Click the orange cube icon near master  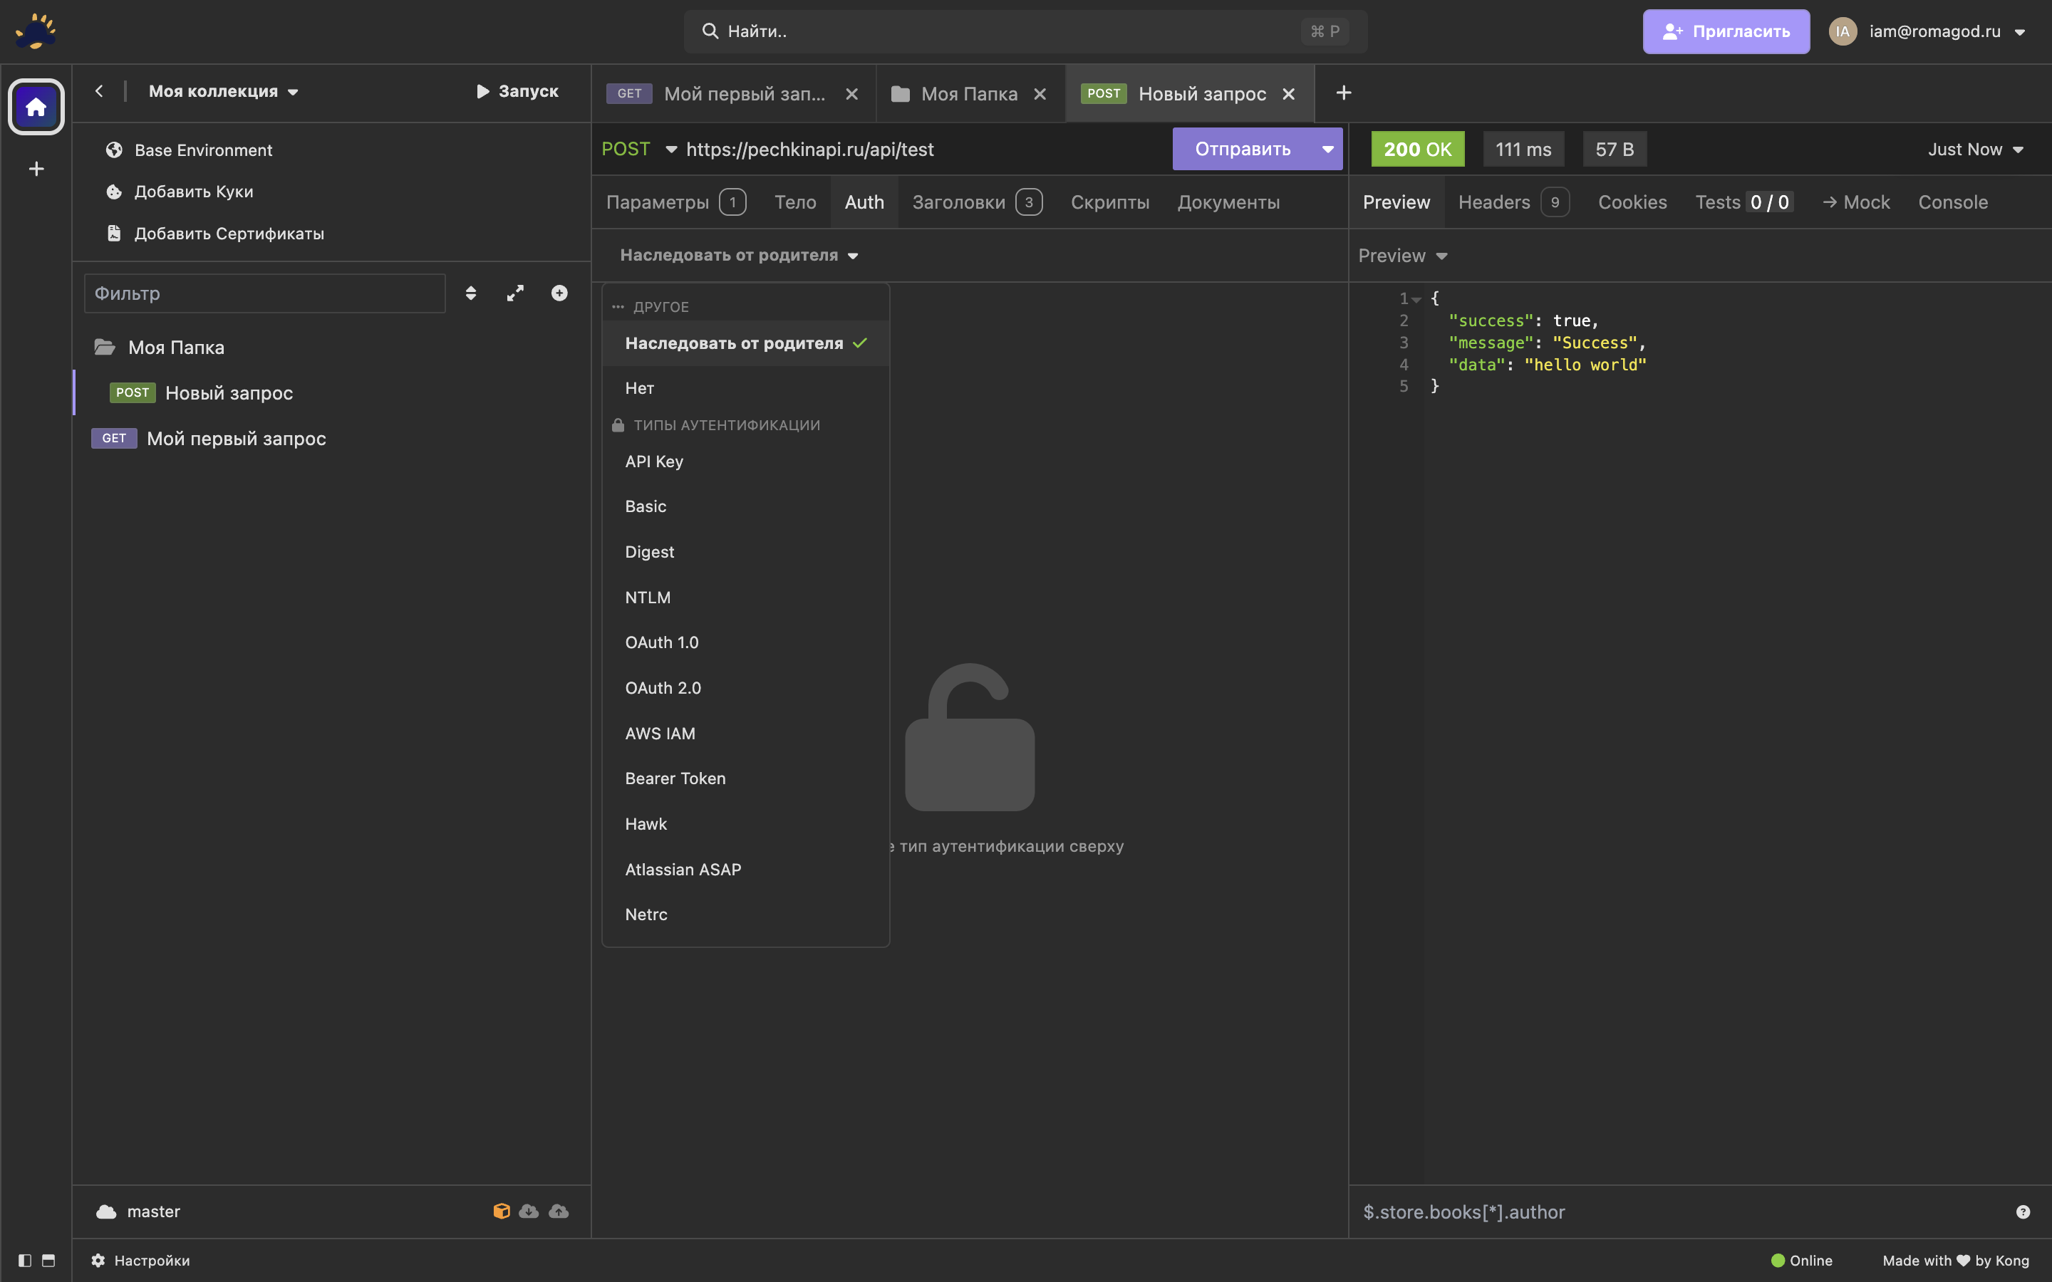pos(501,1211)
